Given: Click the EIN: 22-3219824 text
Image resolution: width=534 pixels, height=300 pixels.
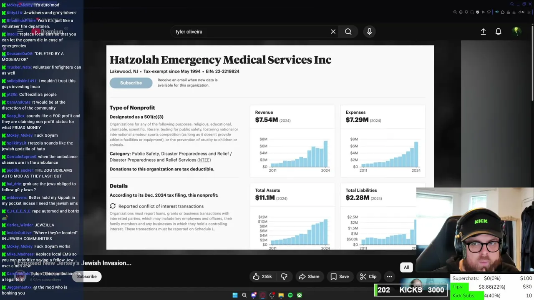Looking at the screenshot, I should pyautogui.click(x=222, y=71).
